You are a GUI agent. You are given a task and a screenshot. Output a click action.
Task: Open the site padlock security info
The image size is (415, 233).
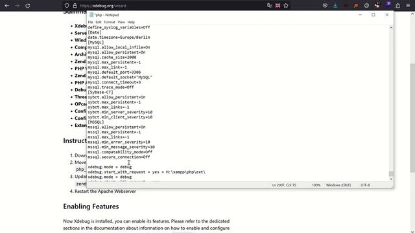coord(75,6)
